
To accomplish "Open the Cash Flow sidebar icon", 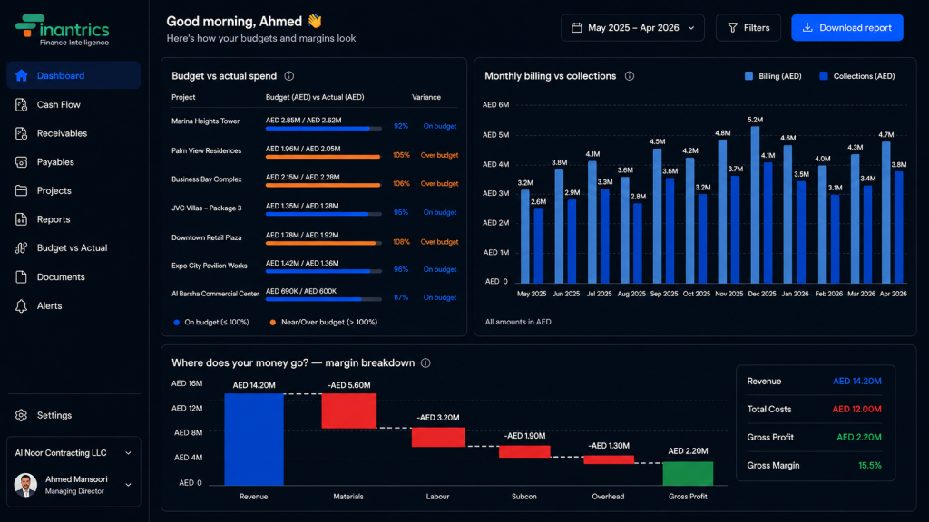I will [22, 105].
